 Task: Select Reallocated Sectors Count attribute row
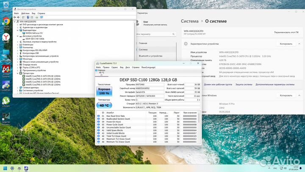pyautogui.click(x=148, y=119)
